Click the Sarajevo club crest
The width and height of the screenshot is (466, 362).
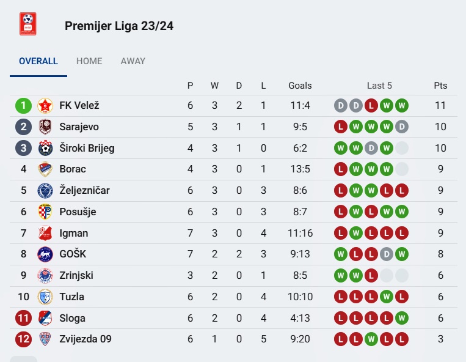tap(45, 127)
